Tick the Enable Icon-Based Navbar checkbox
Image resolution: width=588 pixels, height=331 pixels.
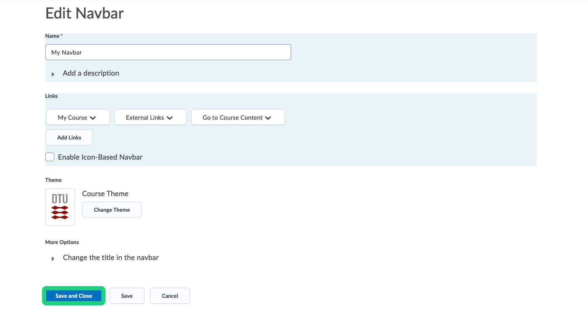[x=50, y=157]
